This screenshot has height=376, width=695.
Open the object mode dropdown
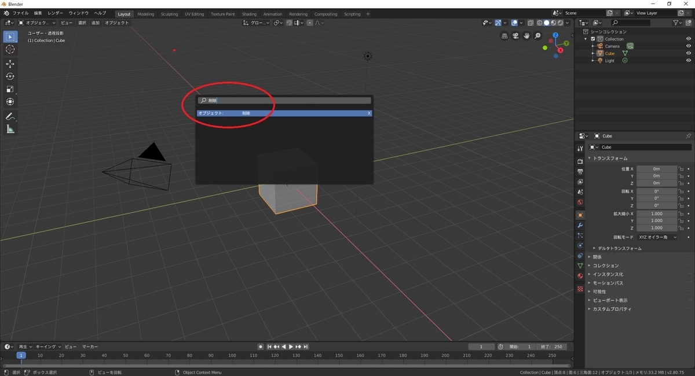(x=37, y=23)
